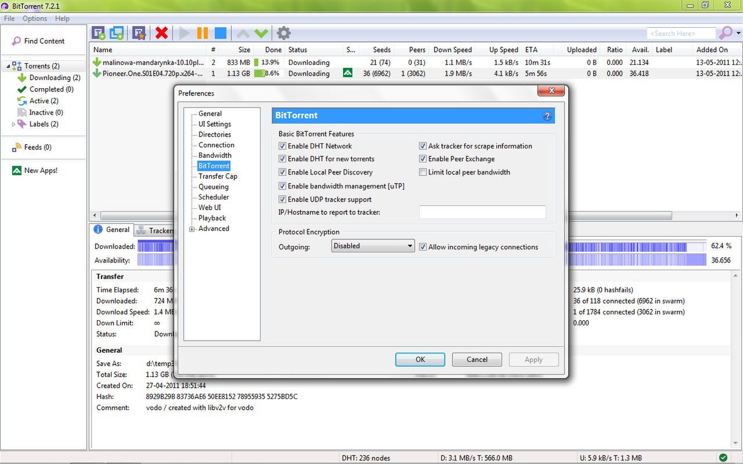Click the Search Here input box
The height and width of the screenshot is (464, 743).
click(681, 34)
